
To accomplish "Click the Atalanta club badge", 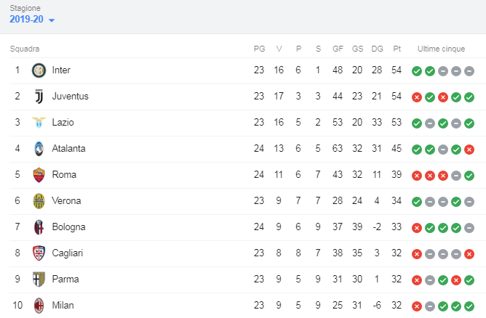I will click(x=39, y=149).
